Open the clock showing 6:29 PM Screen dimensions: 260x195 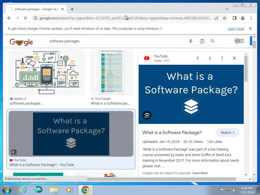pos(247,190)
